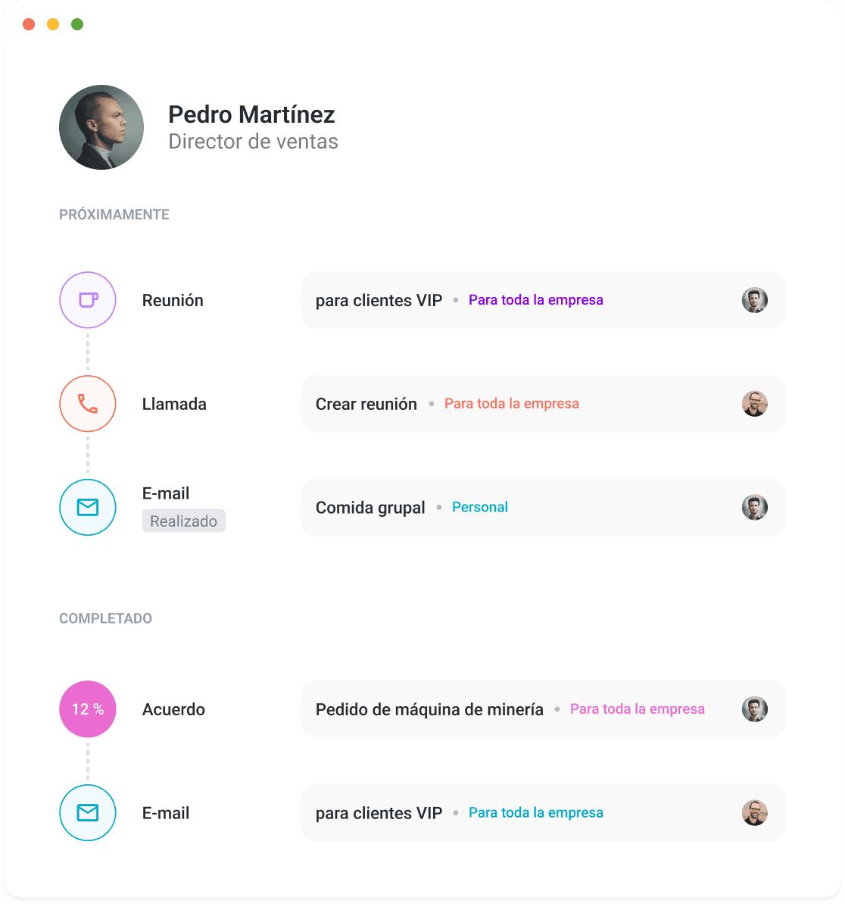Screen dimensions: 845x904
Task: Toggle the 'Realizado' status badge
Action: (183, 521)
